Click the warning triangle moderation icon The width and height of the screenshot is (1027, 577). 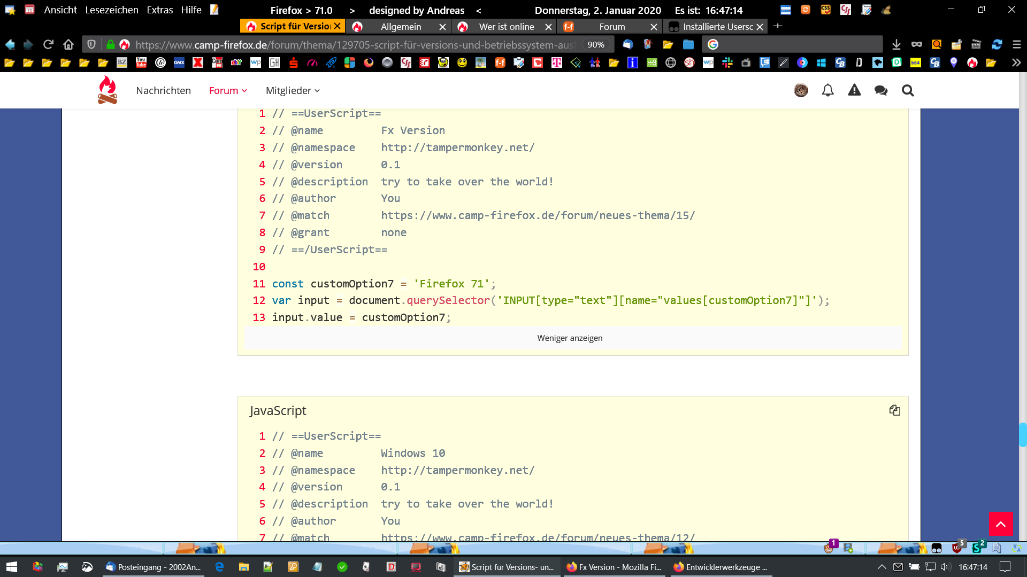point(854,90)
